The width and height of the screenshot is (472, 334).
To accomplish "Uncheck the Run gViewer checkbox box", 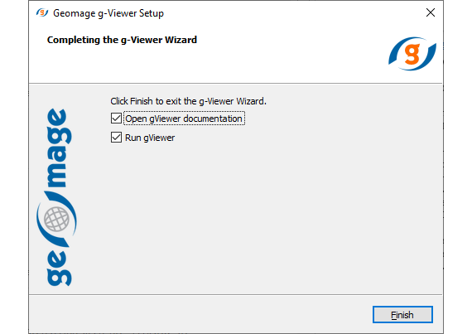I will click(116, 138).
